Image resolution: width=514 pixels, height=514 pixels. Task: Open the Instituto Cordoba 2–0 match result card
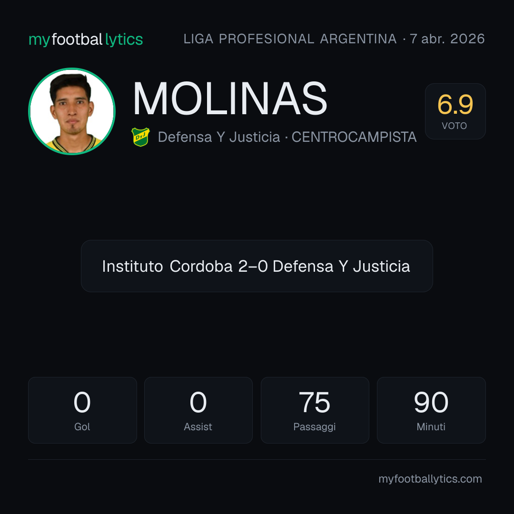click(x=257, y=266)
